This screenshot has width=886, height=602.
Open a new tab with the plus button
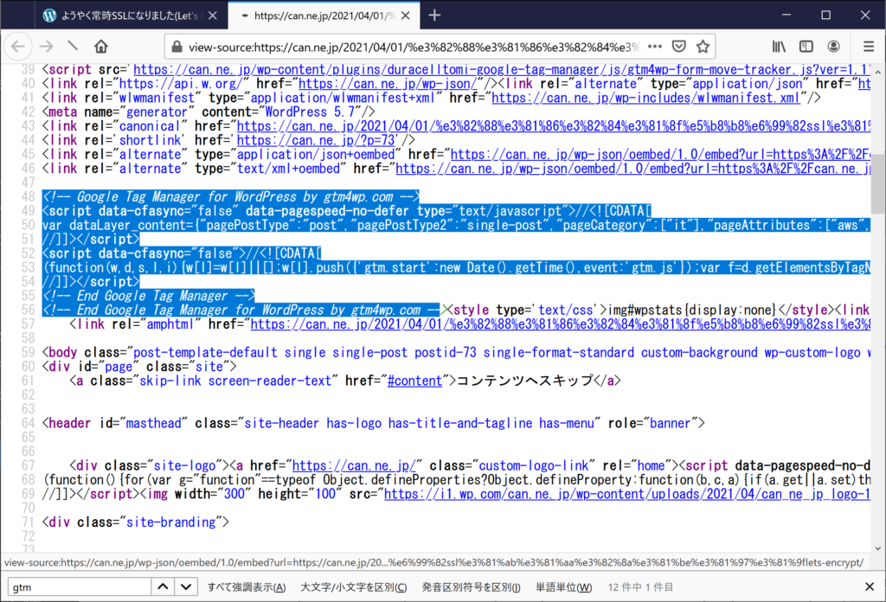click(434, 16)
